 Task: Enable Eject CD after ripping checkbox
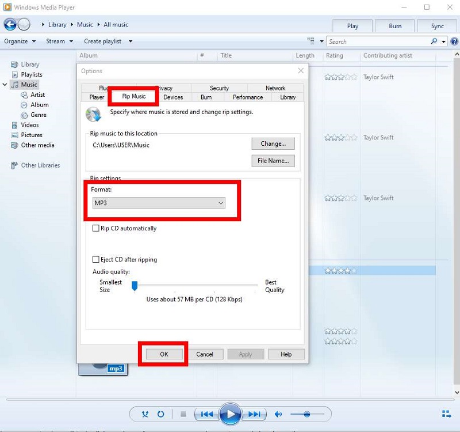point(95,260)
